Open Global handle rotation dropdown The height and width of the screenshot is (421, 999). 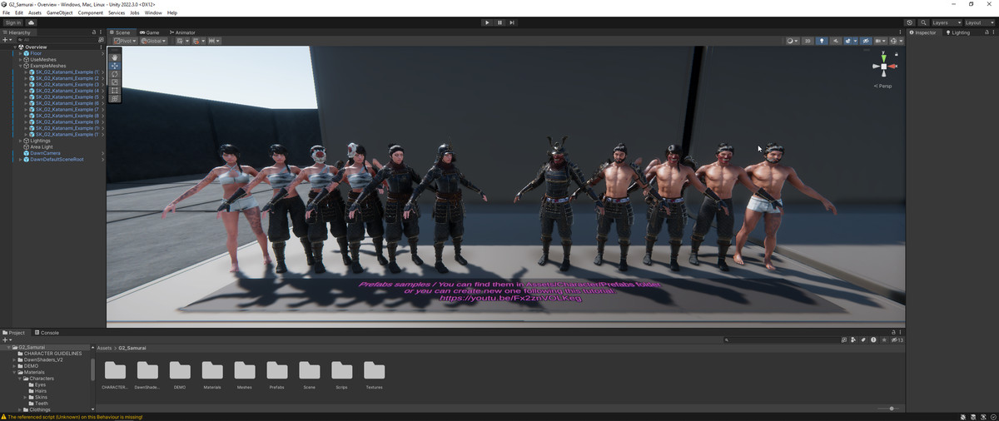click(154, 41)
